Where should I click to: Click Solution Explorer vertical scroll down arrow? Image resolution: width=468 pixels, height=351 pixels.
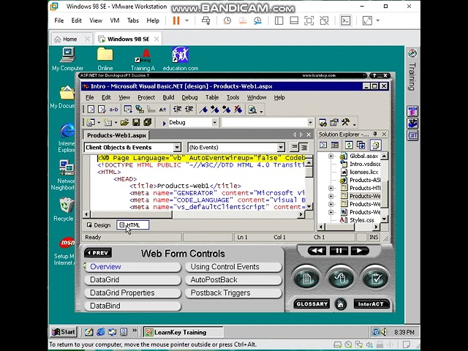[x=385, y=219]
